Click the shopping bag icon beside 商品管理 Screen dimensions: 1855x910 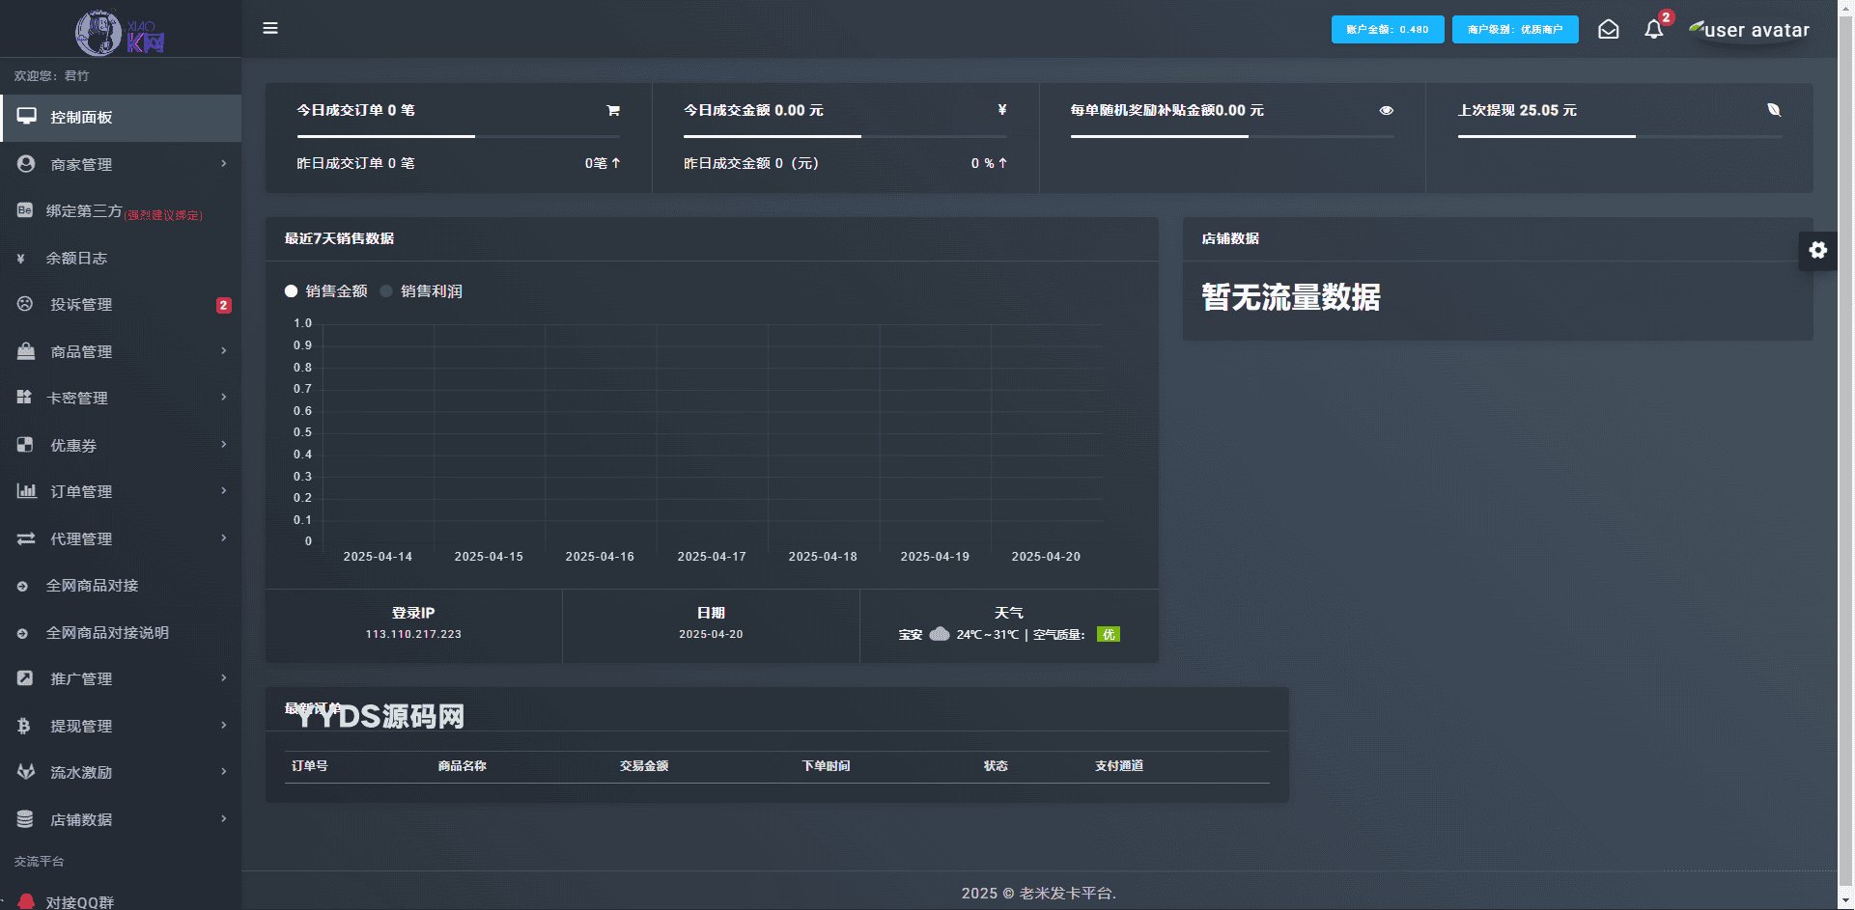click(26, 351)
